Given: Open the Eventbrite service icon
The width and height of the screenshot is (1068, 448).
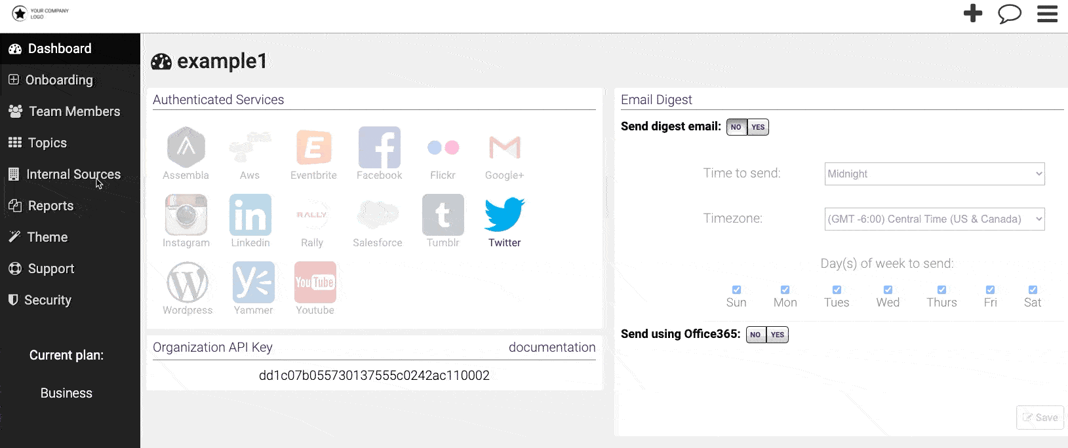Looking at the screenshot, I should [x=313, y=147].
